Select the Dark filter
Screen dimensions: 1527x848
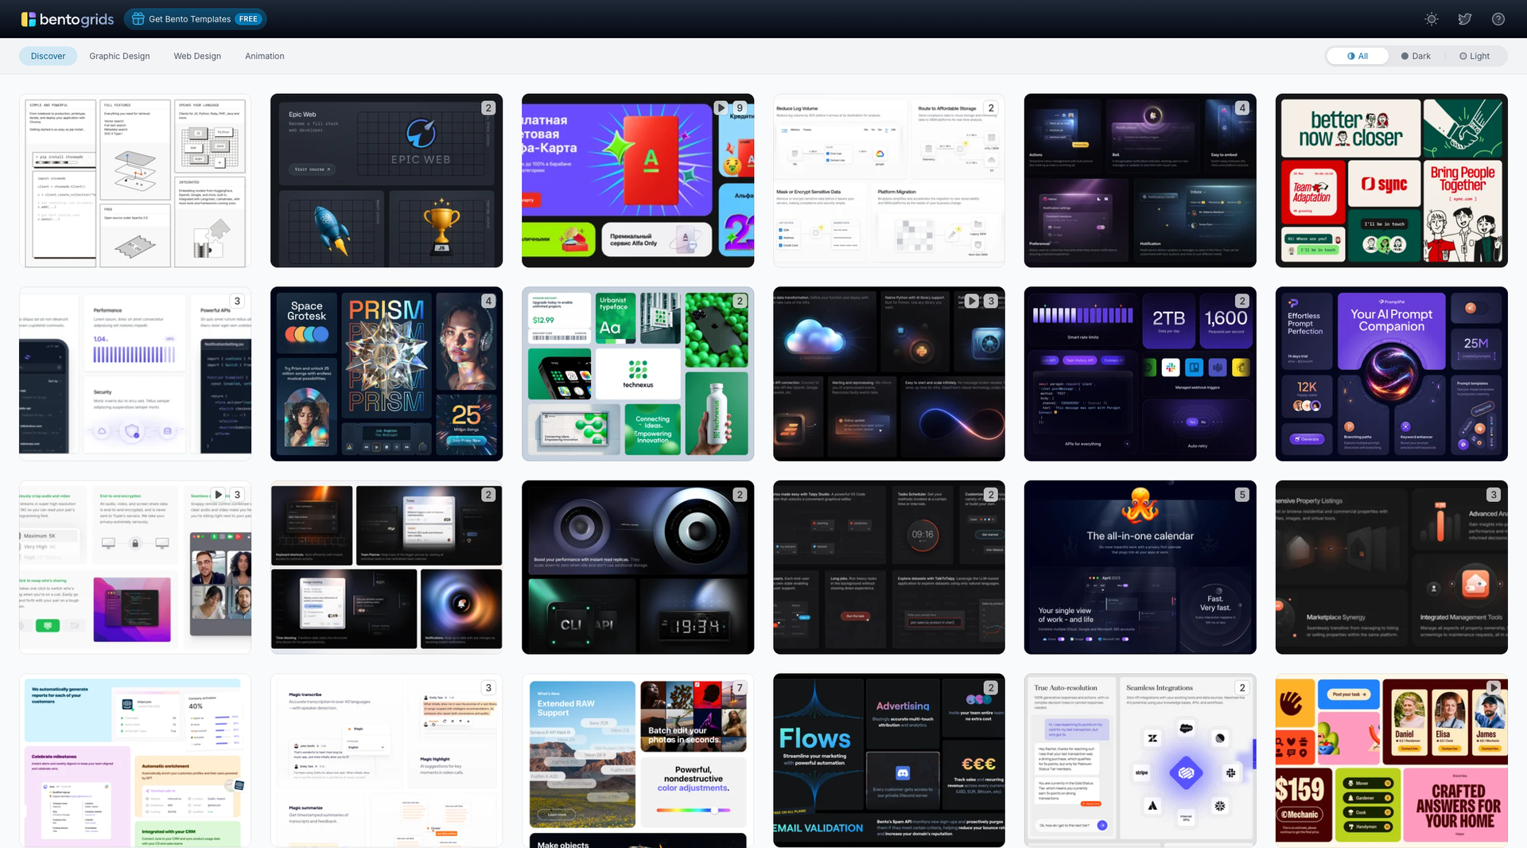click(1416, 56)
